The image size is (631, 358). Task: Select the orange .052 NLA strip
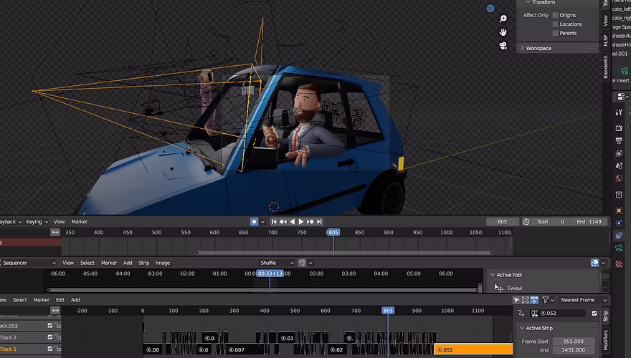pyautogui.click(x=473, y=349)
